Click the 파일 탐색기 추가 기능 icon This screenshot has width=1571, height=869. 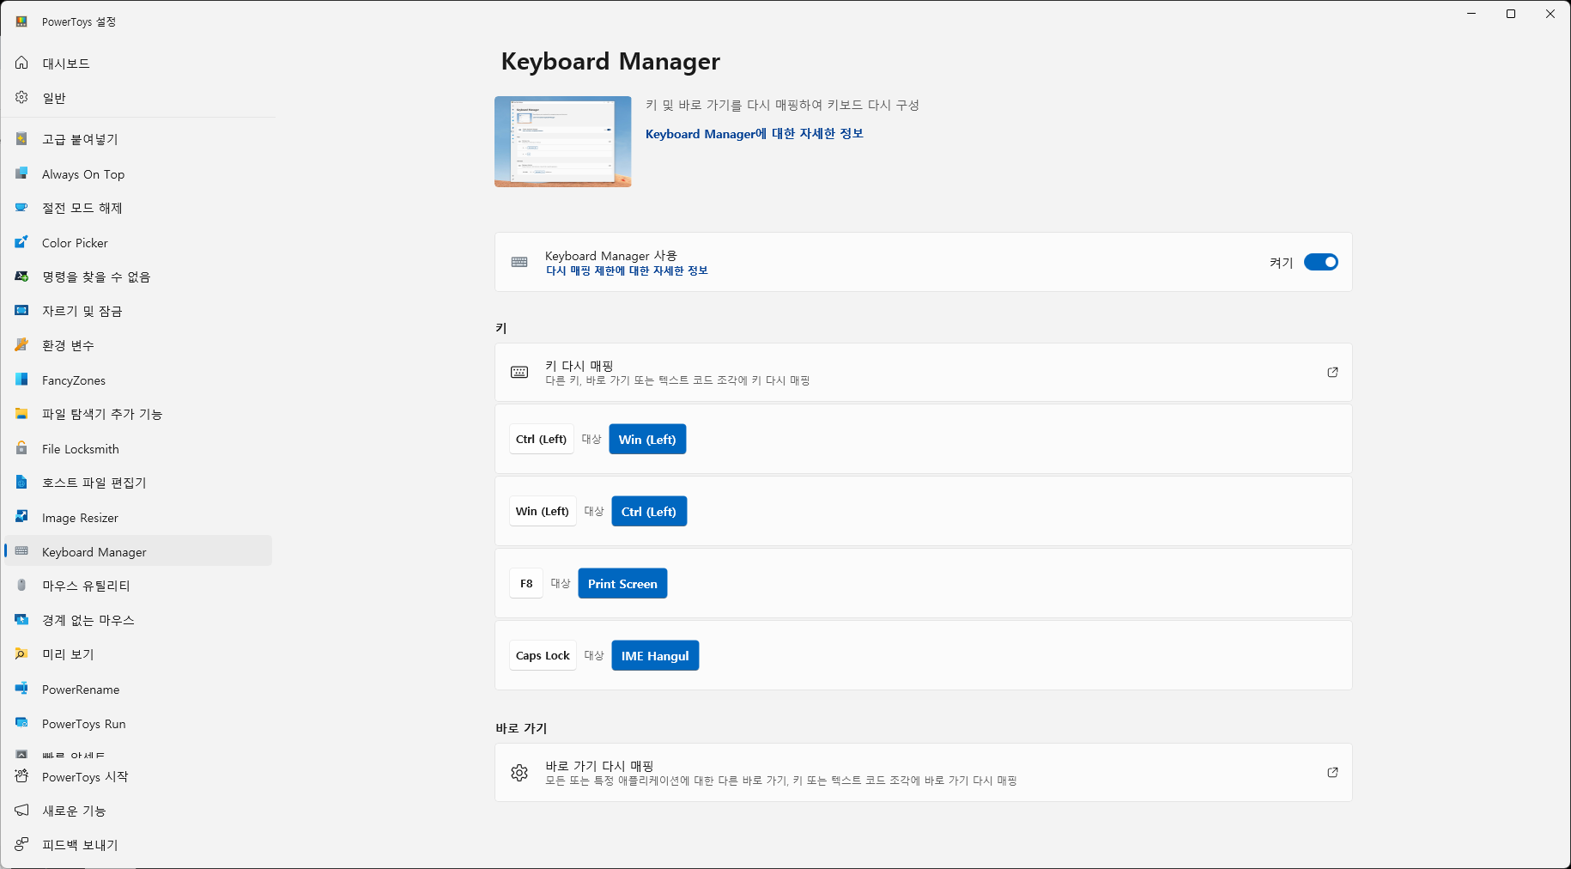[21, 414]
